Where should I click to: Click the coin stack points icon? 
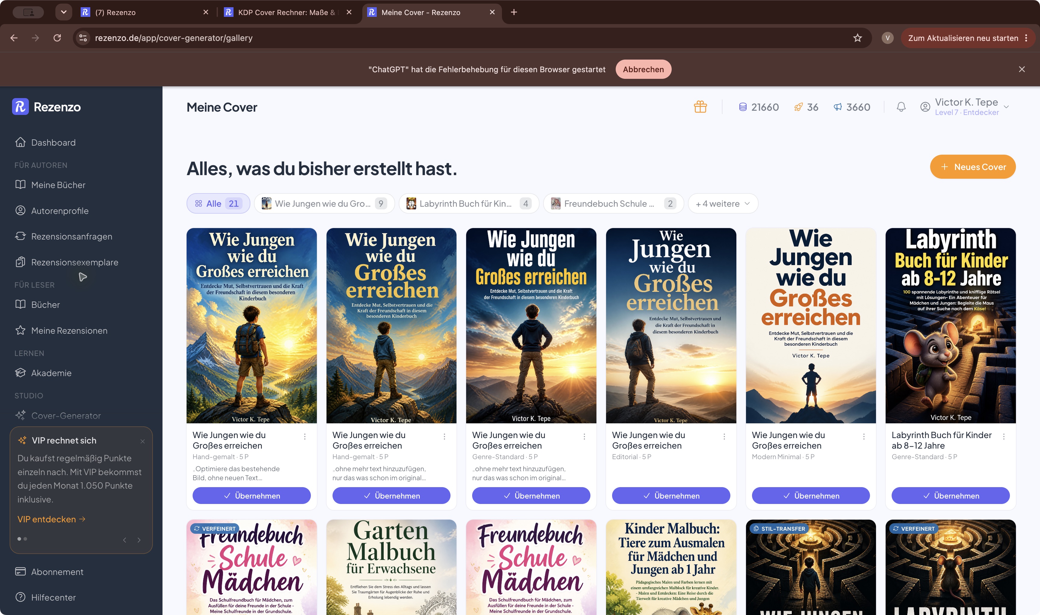click(743, 107)
